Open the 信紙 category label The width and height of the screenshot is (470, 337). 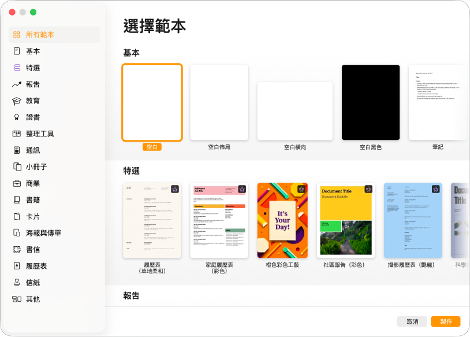pos(33,283)
